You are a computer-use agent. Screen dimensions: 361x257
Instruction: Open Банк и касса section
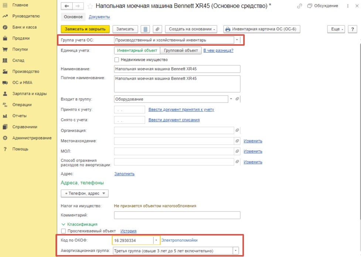tap(24, 27)
